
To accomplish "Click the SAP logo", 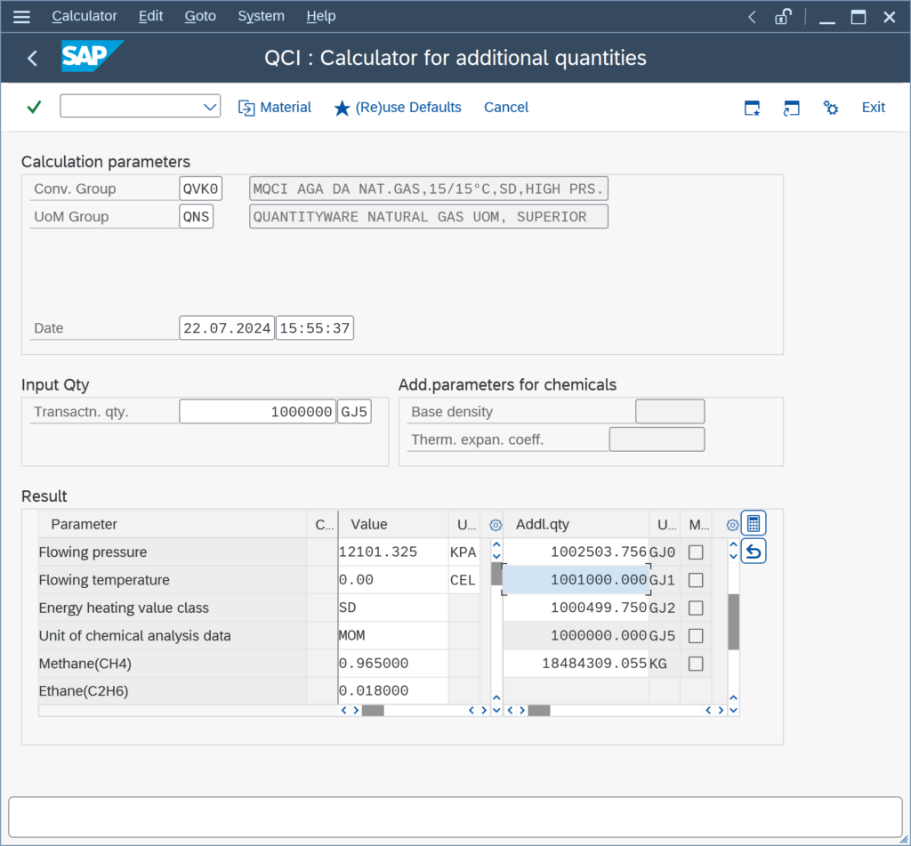I will [x=93, y=56].
